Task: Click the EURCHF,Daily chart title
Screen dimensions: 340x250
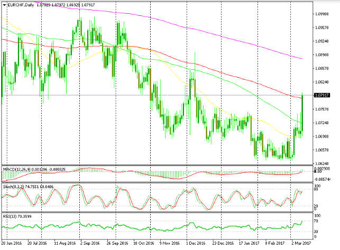Action: 20,5
